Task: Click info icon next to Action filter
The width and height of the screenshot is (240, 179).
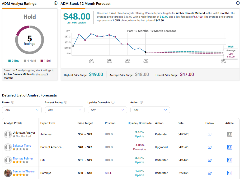Action: click(x=142, y=102)
